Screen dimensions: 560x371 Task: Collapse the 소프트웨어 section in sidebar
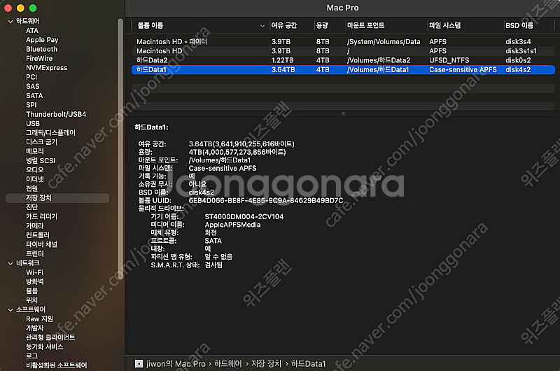coord(10,310)
